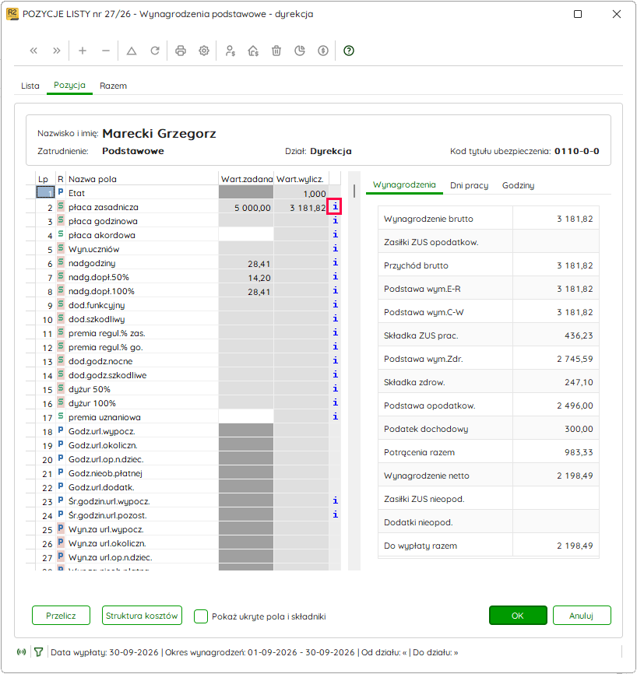Show info for nadgodziny row
637x674 pixels.
335,262
